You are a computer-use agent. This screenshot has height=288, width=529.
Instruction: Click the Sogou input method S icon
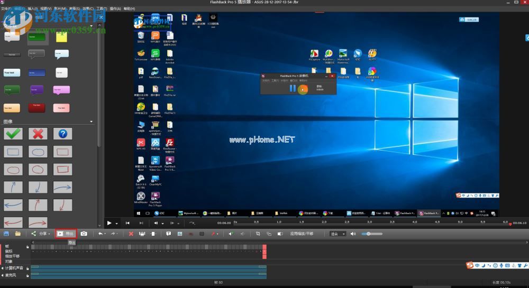click(x=470, y=265)
